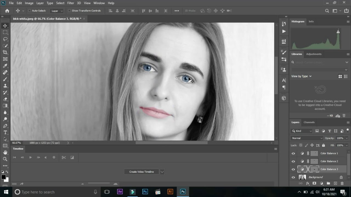Screen dimensions: 351x197
Task: Click the Color Balance 3 mask thumbnail
Action: point(314,169)
